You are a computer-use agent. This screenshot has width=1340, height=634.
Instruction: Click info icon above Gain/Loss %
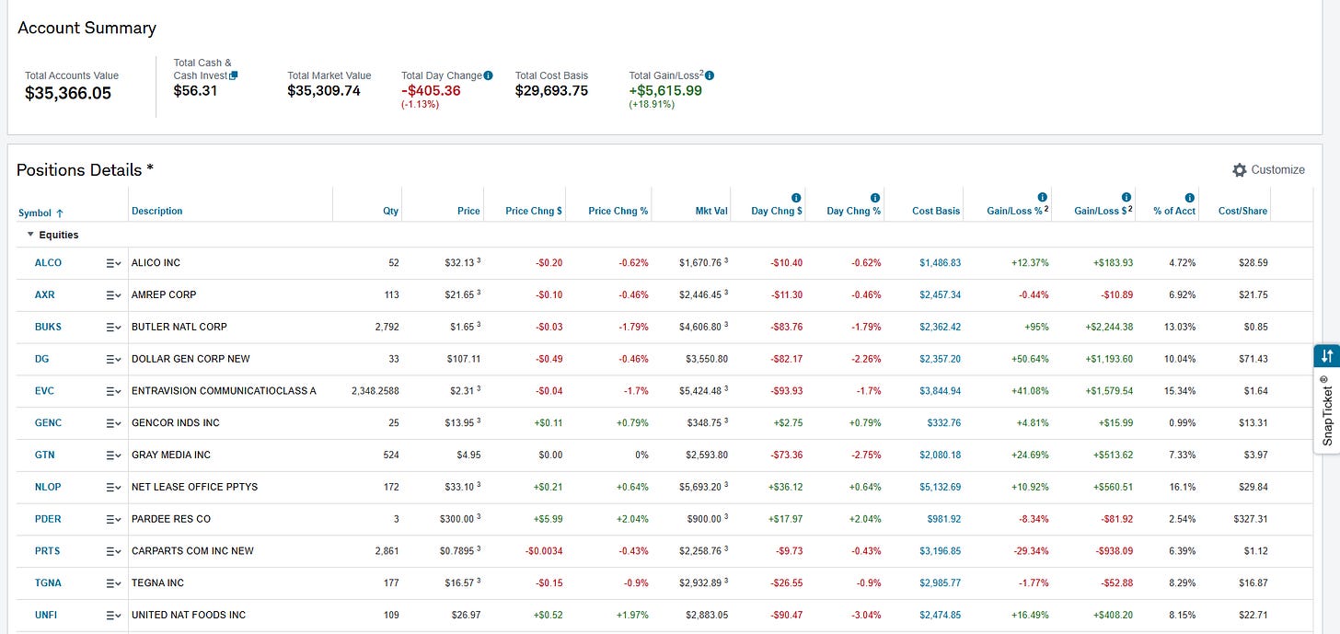[x=1042, y=198]
